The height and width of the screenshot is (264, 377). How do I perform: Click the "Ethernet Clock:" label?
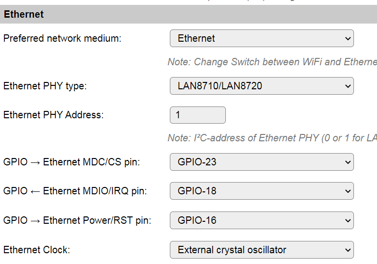point(37,250)
